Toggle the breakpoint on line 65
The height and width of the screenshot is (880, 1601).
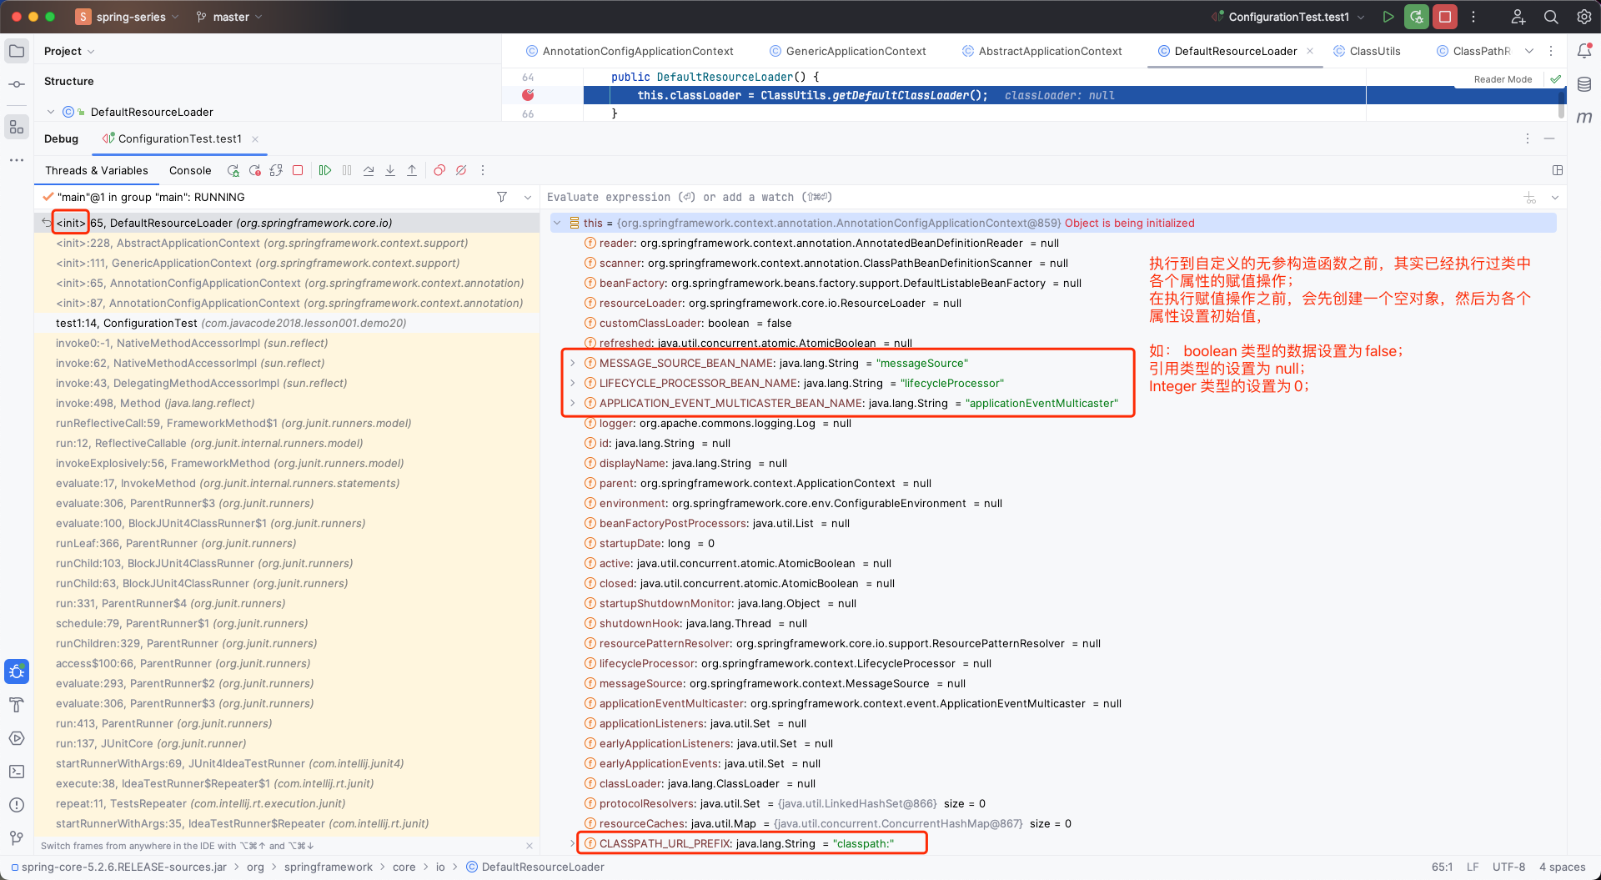(x=528, y=95)
